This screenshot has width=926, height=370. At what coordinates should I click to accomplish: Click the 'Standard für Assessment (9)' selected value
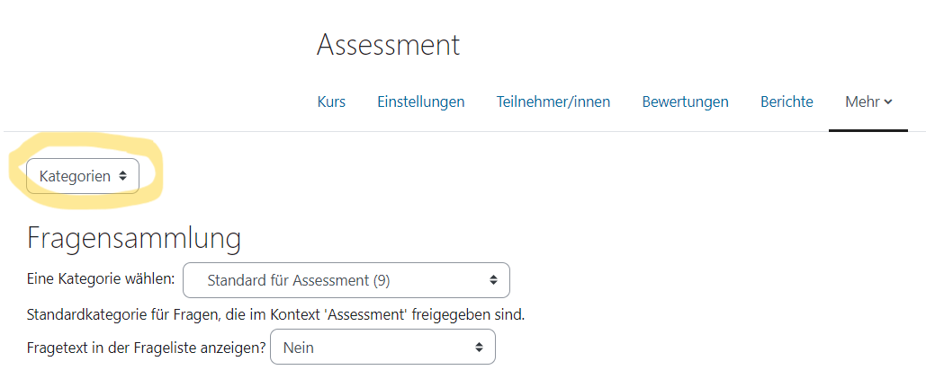(x=299, y=280)
